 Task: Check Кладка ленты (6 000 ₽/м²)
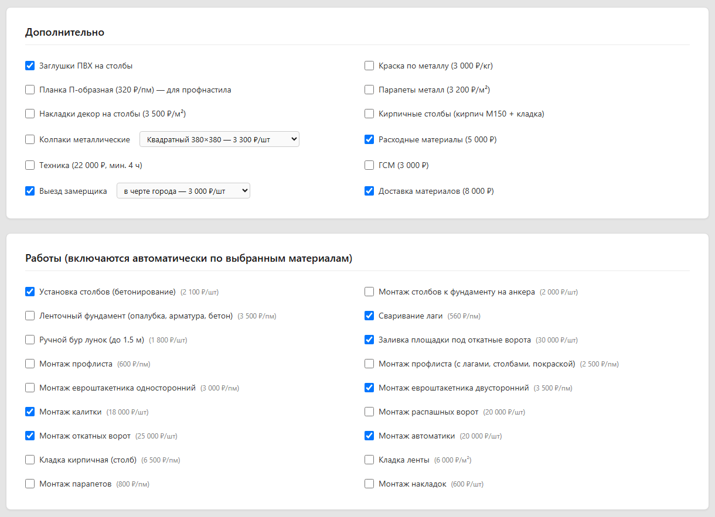[369, 460]
